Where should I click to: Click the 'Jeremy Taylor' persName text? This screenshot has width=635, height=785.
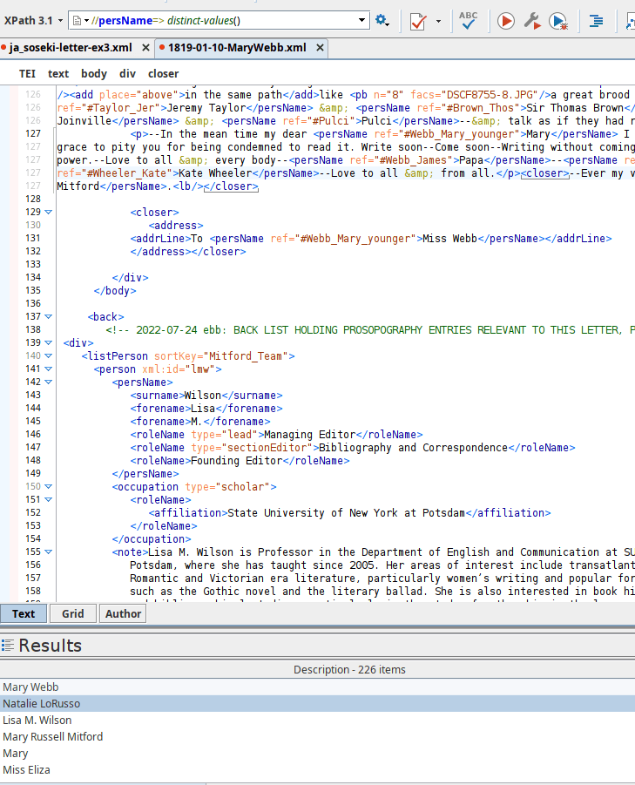206,108
